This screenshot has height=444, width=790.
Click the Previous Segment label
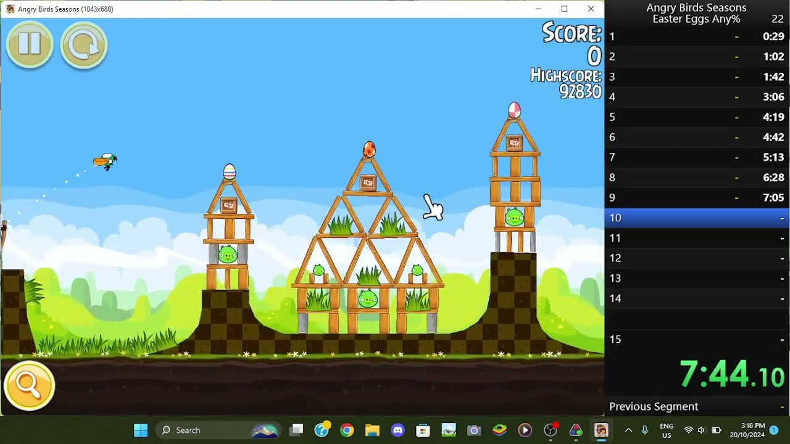654,406
